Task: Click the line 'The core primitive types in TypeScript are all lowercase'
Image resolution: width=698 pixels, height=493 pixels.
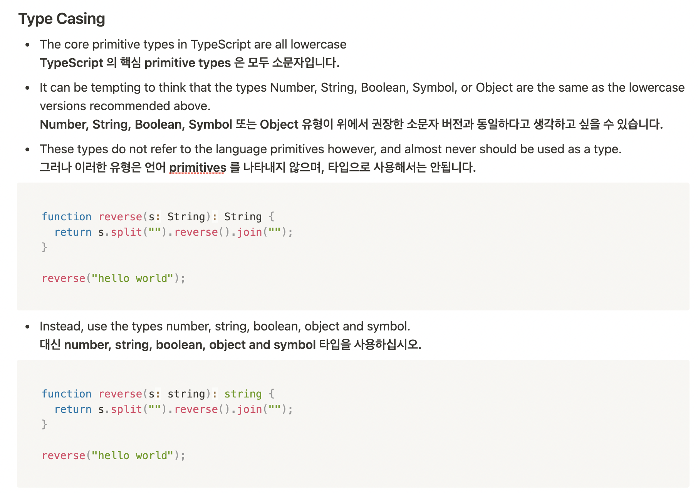Action: [x=193, y=44]
